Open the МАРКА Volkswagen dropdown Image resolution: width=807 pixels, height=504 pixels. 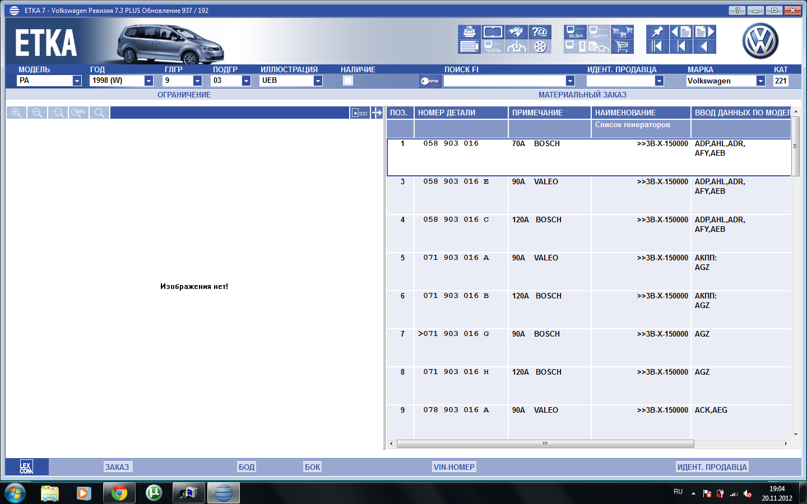coord(760,81)
